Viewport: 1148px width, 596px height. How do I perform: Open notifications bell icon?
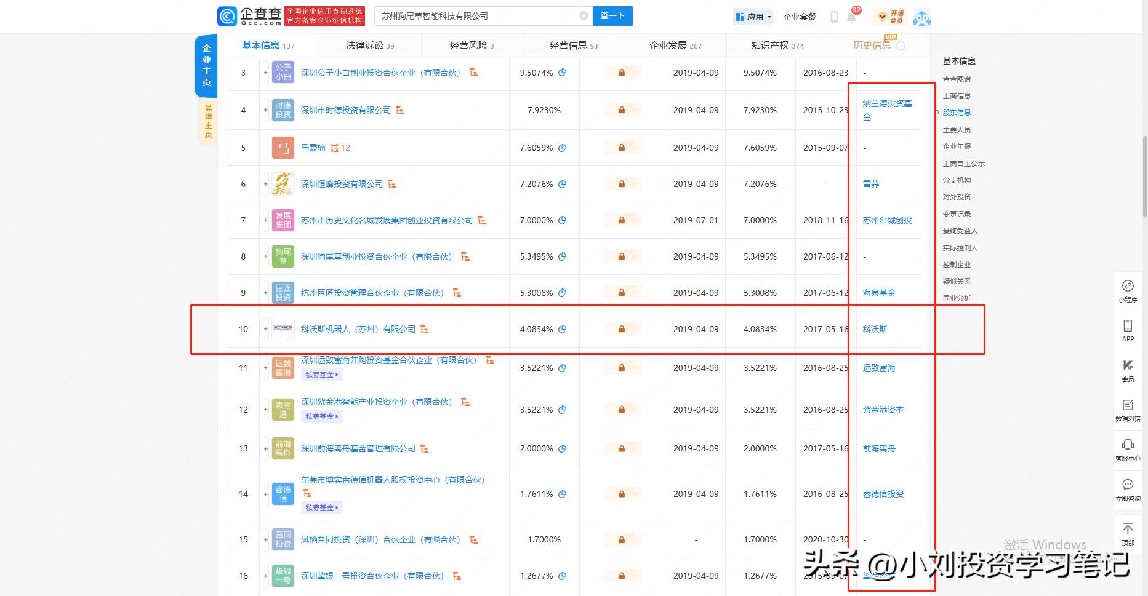point(851,17)
